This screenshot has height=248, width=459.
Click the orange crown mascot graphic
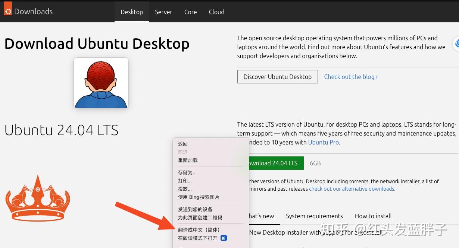(x=37, y=198)
